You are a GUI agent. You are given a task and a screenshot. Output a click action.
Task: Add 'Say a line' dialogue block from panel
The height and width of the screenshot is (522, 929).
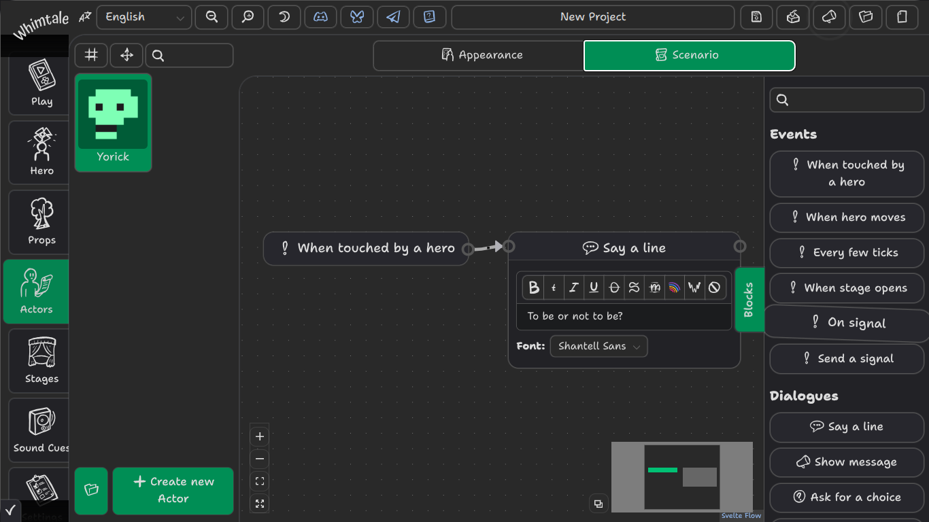coord(847,427)
